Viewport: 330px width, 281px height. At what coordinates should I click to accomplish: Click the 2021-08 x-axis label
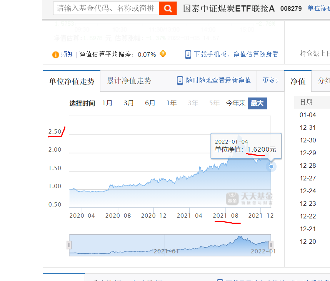[225, 215]
